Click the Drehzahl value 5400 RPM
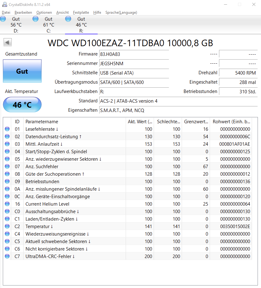This screenshot has height=288, width=261. (238, 73)
